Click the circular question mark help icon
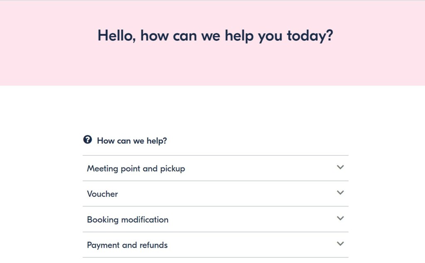 [88, 140]
